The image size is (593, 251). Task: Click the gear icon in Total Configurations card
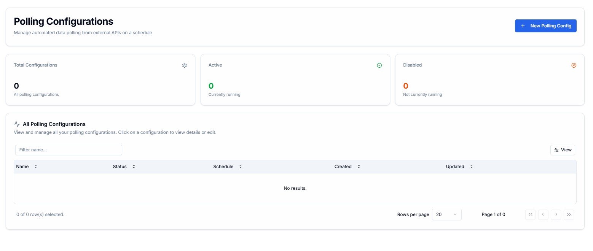(x=185, y=65)
